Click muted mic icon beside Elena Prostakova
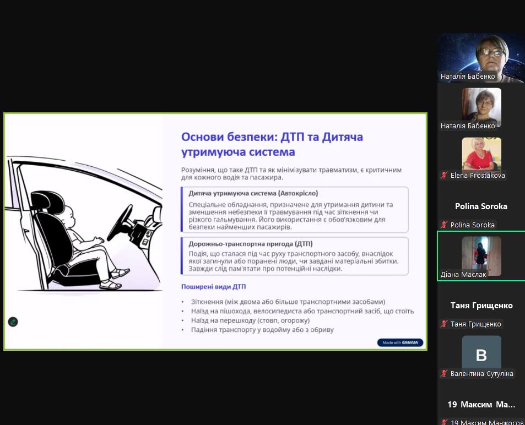 444,176
